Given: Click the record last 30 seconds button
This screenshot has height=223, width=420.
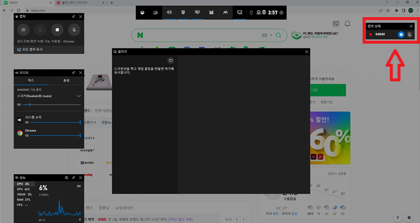Looking at the screenshot, I should (40, 29).
